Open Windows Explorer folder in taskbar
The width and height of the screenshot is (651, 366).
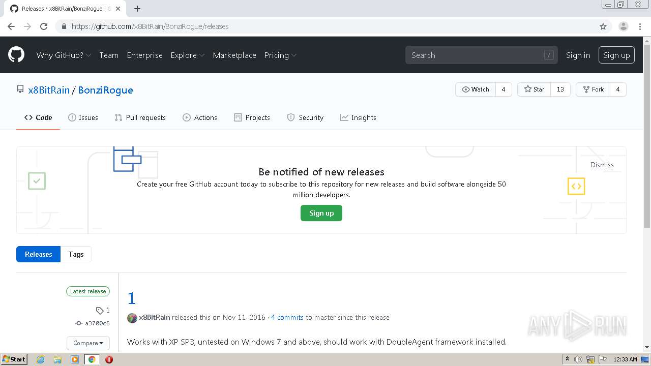point(57,359)
